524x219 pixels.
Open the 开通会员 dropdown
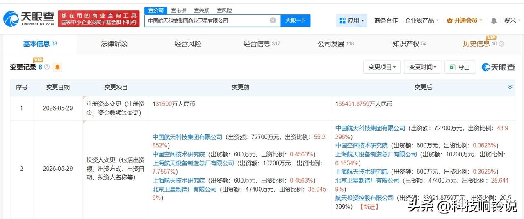coord(465,20)
